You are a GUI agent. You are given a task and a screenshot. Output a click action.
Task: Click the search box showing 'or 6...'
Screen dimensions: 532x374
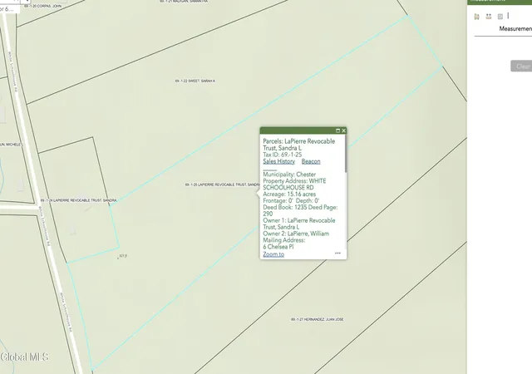9,9
